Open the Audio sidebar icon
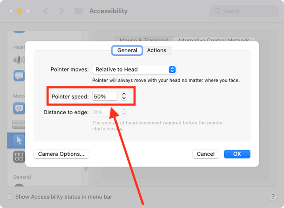The image size is (284, 208). [19, 60]
